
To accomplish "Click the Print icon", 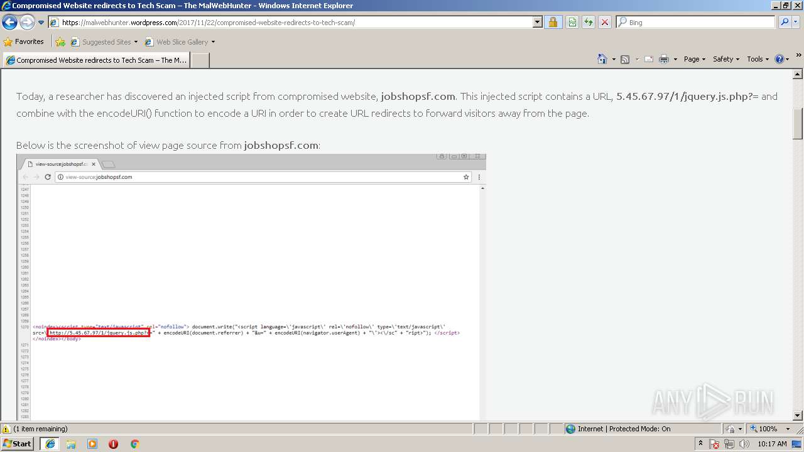I will coord(665,59).
